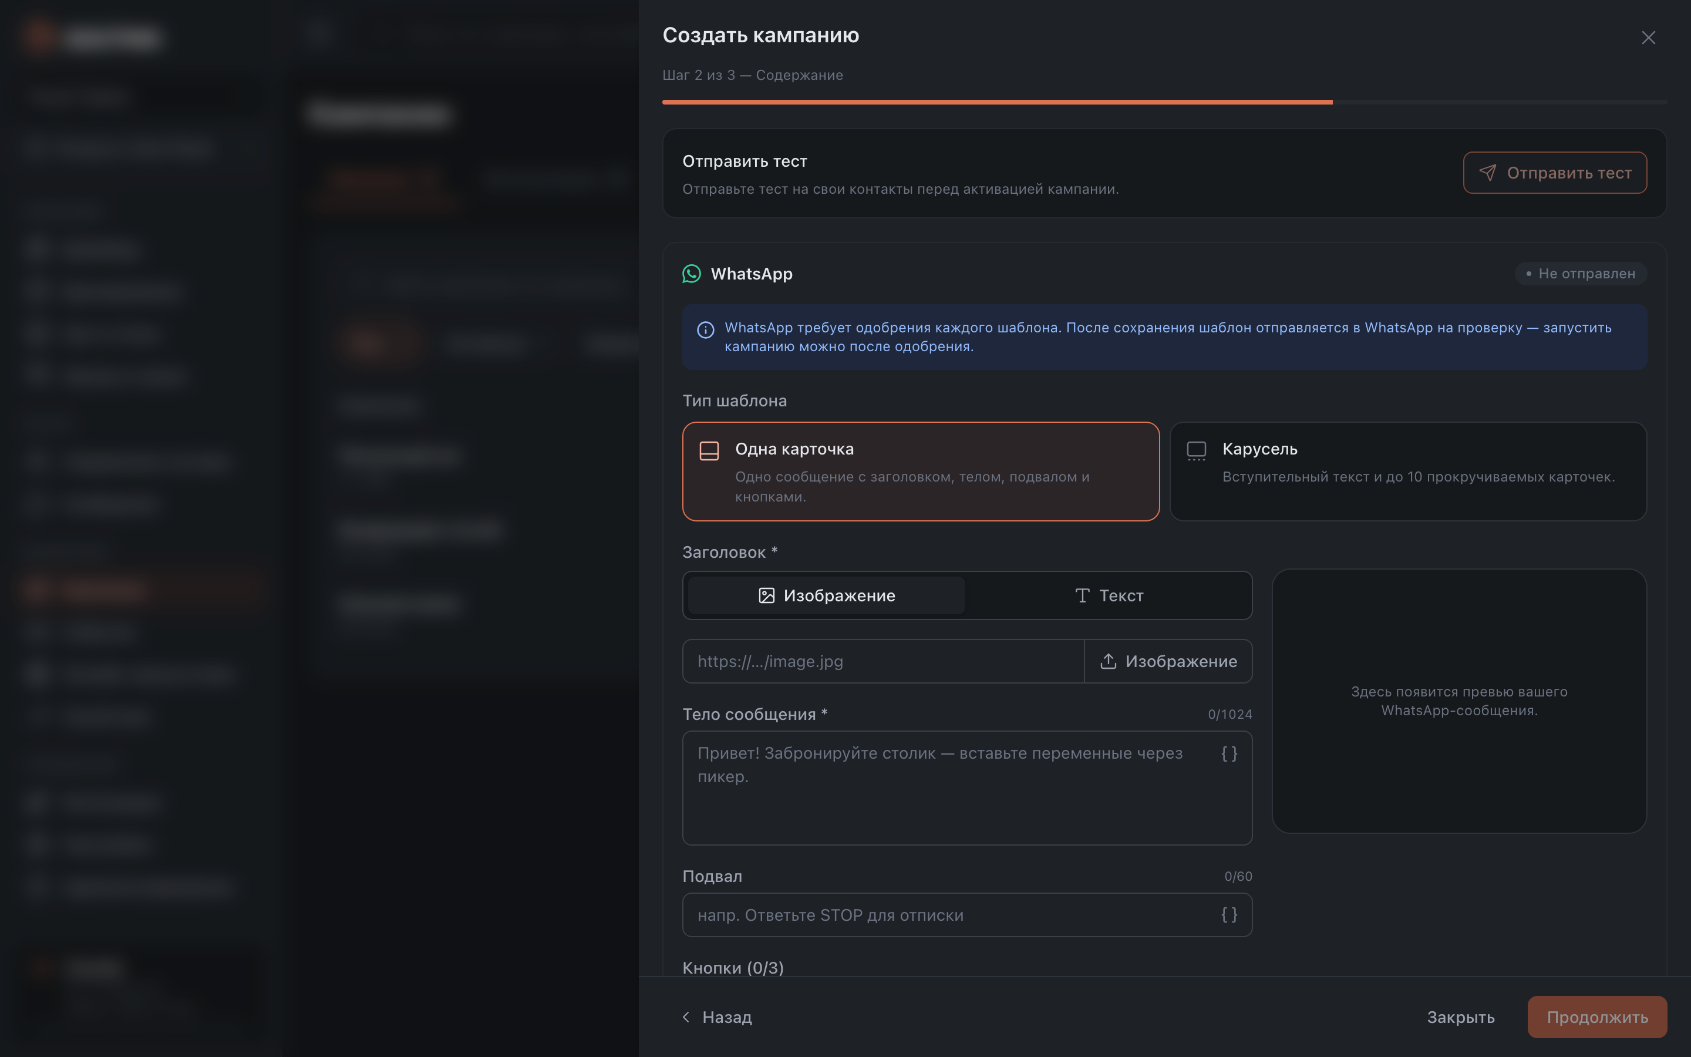
Task: Focus the Подвал input field
Action: coord(967,914)
